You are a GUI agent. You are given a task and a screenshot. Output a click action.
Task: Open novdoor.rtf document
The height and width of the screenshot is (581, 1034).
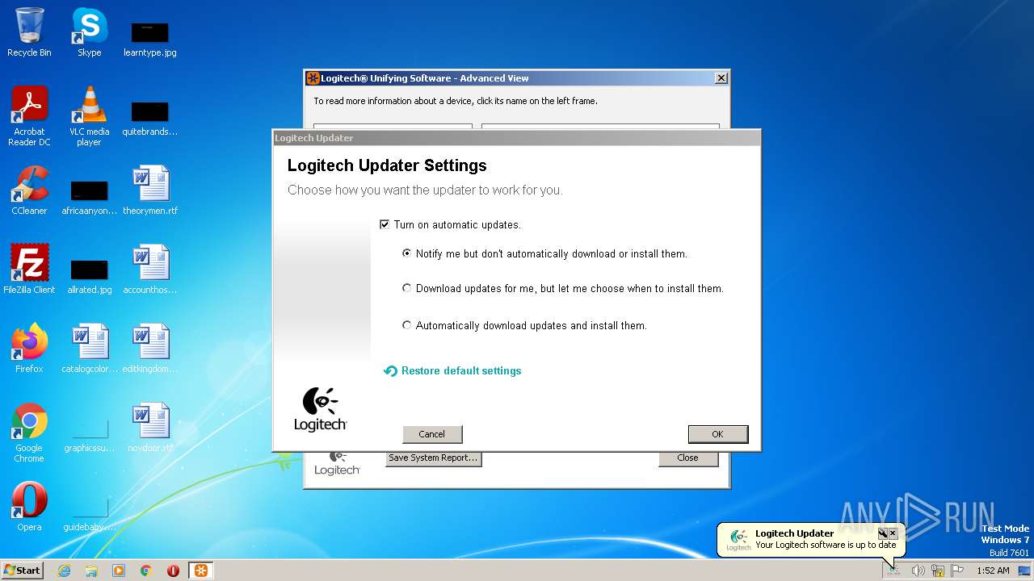click(150, 428)
